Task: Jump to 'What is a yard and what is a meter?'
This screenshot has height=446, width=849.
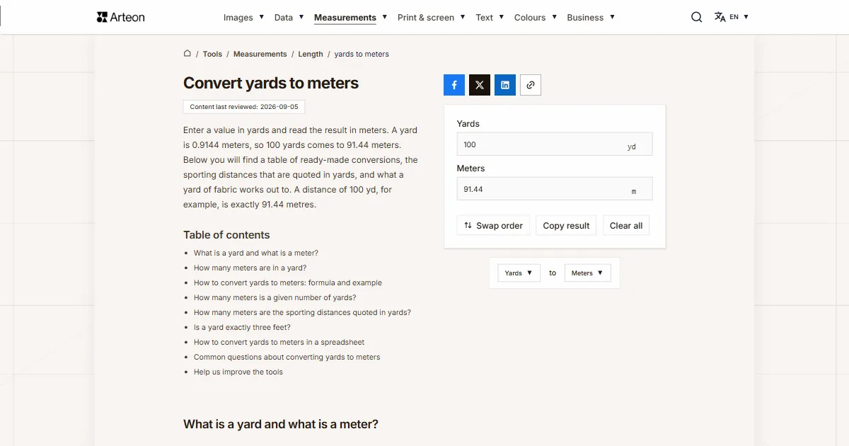Action: click(x=256, y=253)
